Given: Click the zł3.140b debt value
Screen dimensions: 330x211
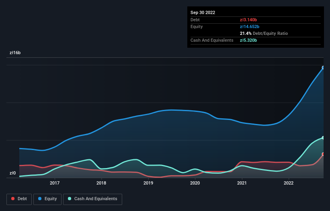Looking at the screenshot, I should 248,20.
